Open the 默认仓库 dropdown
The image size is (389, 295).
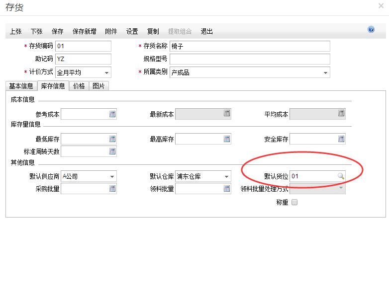click(227, 176)
